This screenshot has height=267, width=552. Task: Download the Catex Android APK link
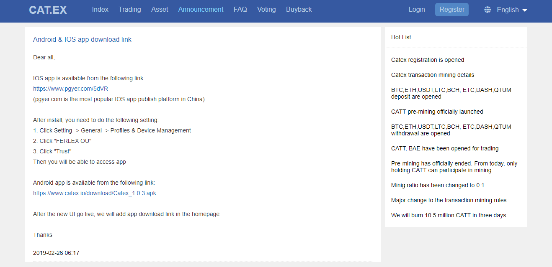[95, 193]
